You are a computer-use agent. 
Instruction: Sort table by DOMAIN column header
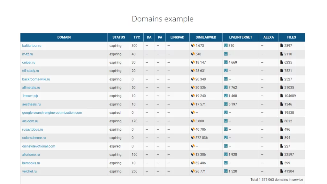(64, 37)
